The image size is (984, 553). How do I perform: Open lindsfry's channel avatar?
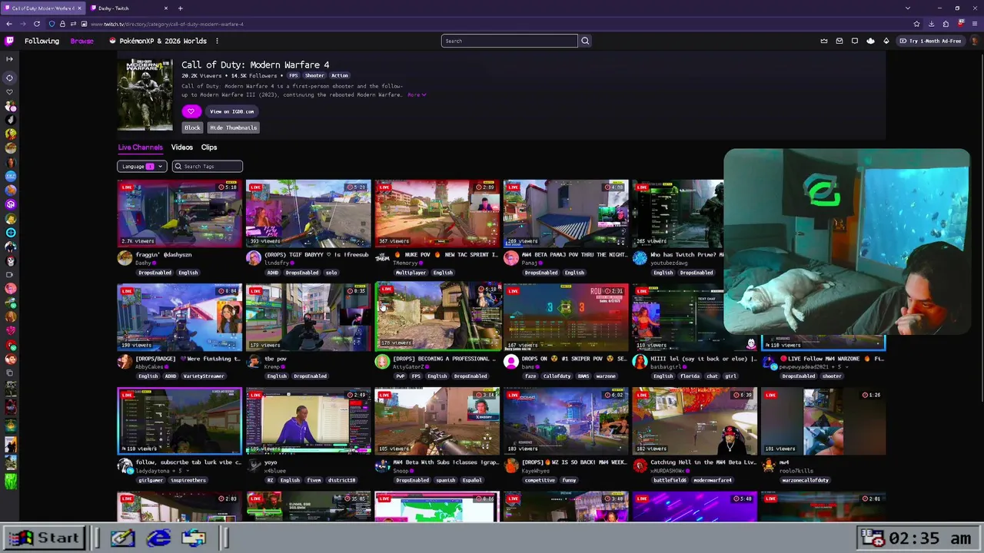pyautogui.click(x=253, y=259)
